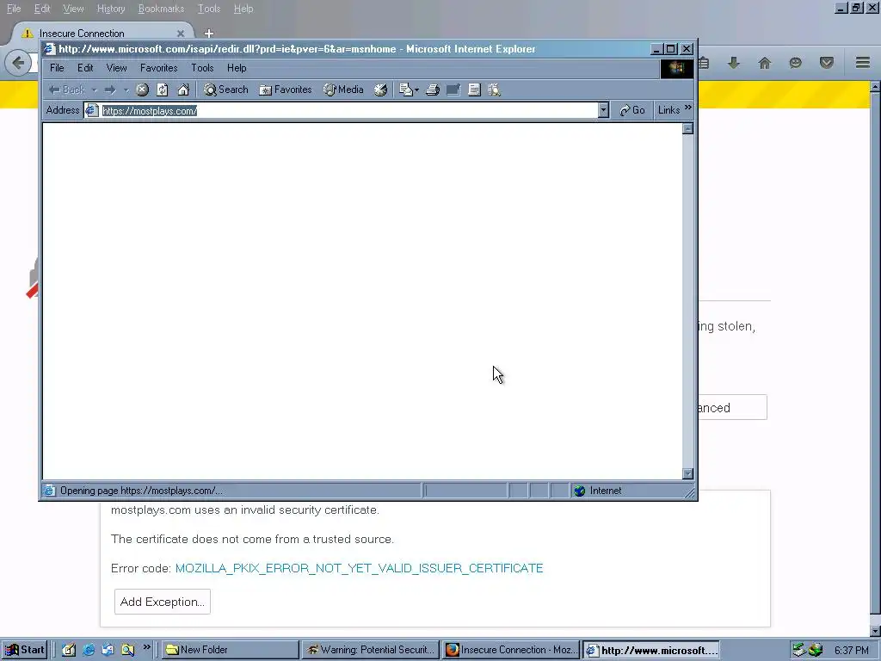Click the IE Discuss icon
This screenshot has width=881, height=661.
coord(474,90)
